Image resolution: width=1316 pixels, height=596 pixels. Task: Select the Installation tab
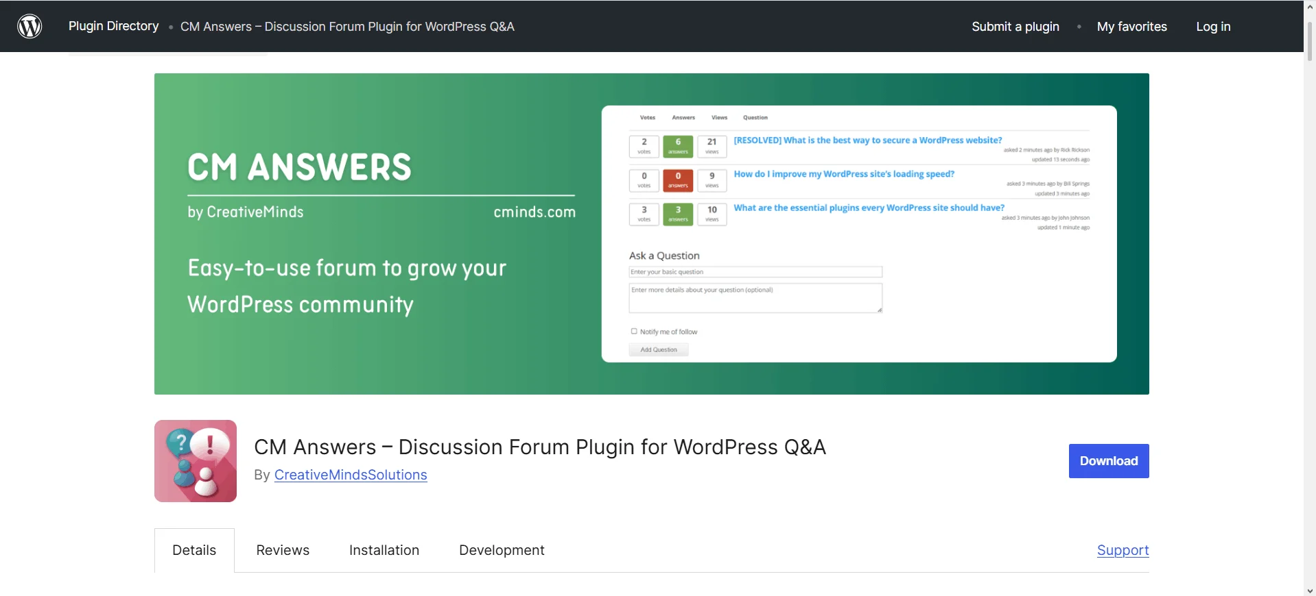384,550
